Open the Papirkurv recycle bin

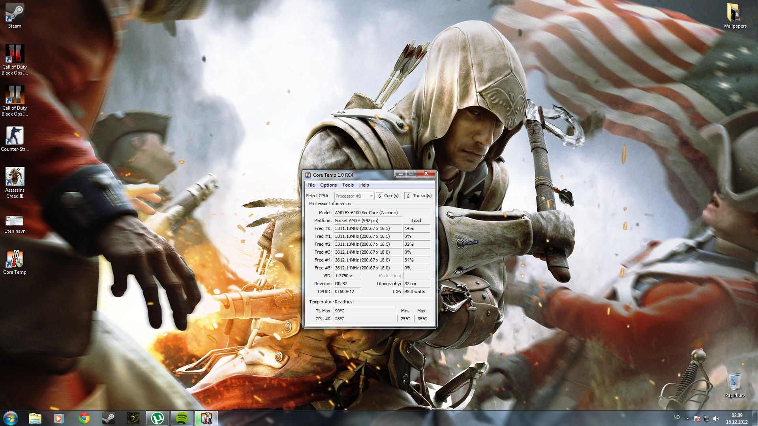[735, 385]
